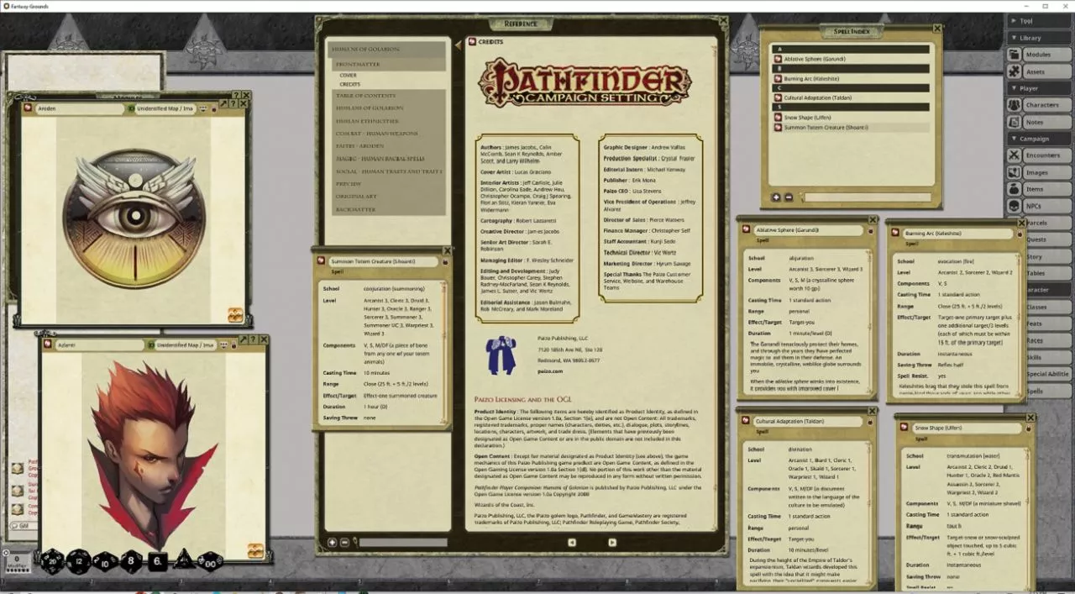Image resolution: width=1075 pixels, height=594 pixels.
Task: Go to next page in Reference window
Action: tap(611, 543)
